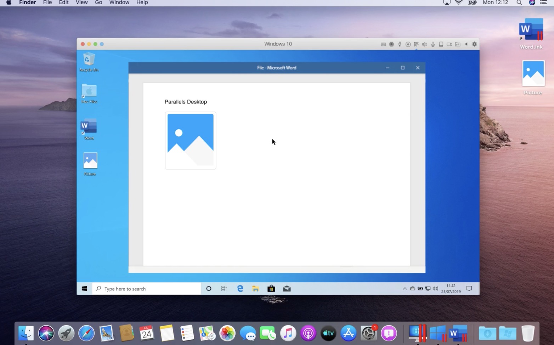Click the Type here to search box
Viewport: 554px width, 345px height.
click(x=147, y=289)
